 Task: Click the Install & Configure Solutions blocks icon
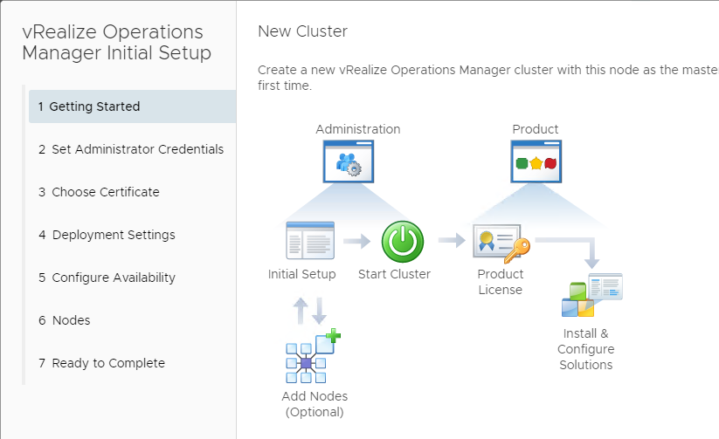click(592, 295)
